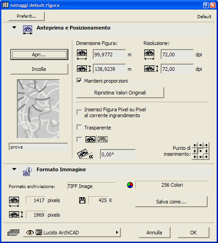218x243 pixels.
Task: Click the figure height icon beside 138,9239
Action: tap(84, 69)
